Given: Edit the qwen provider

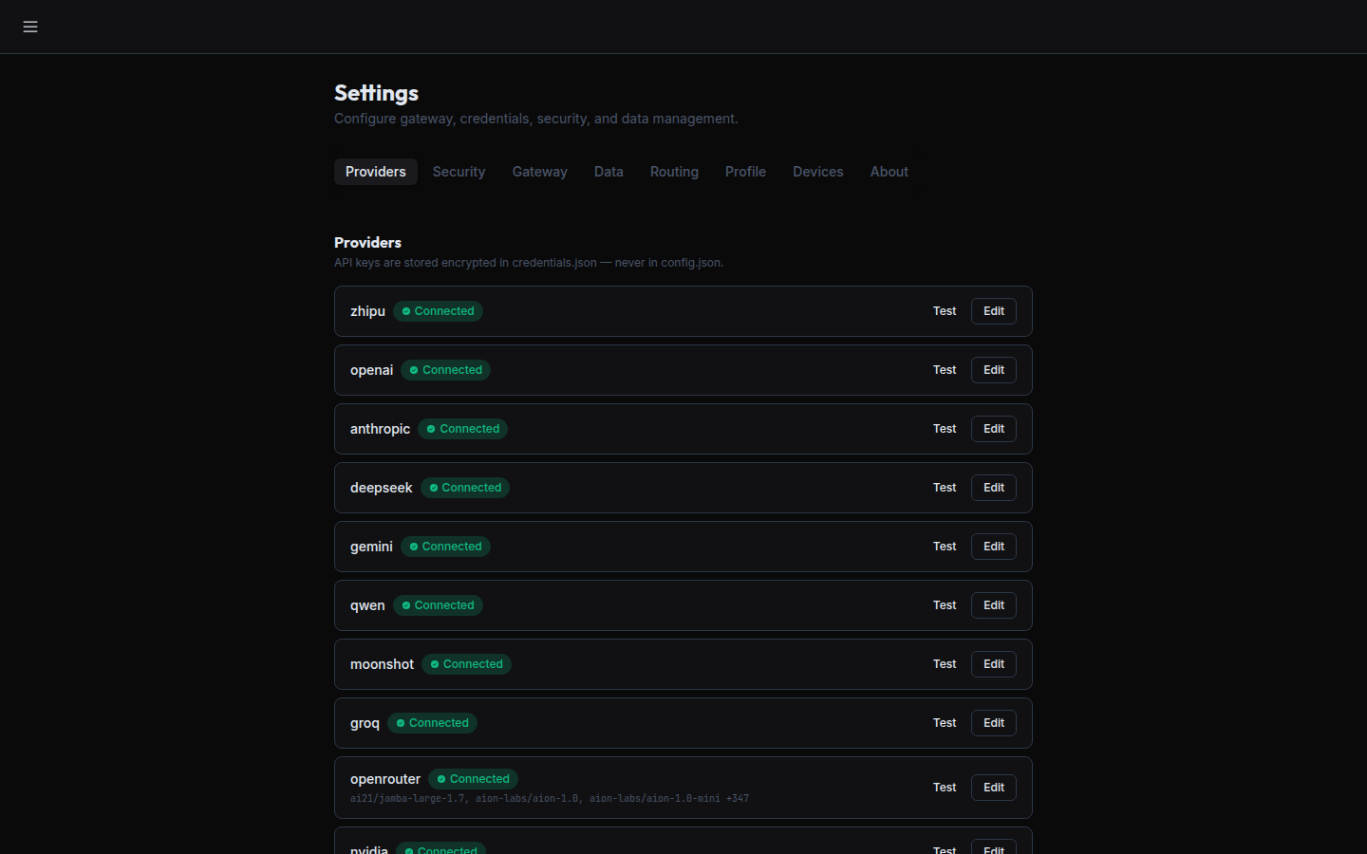Looking at the screenshot, I should (x=994, y=605).
